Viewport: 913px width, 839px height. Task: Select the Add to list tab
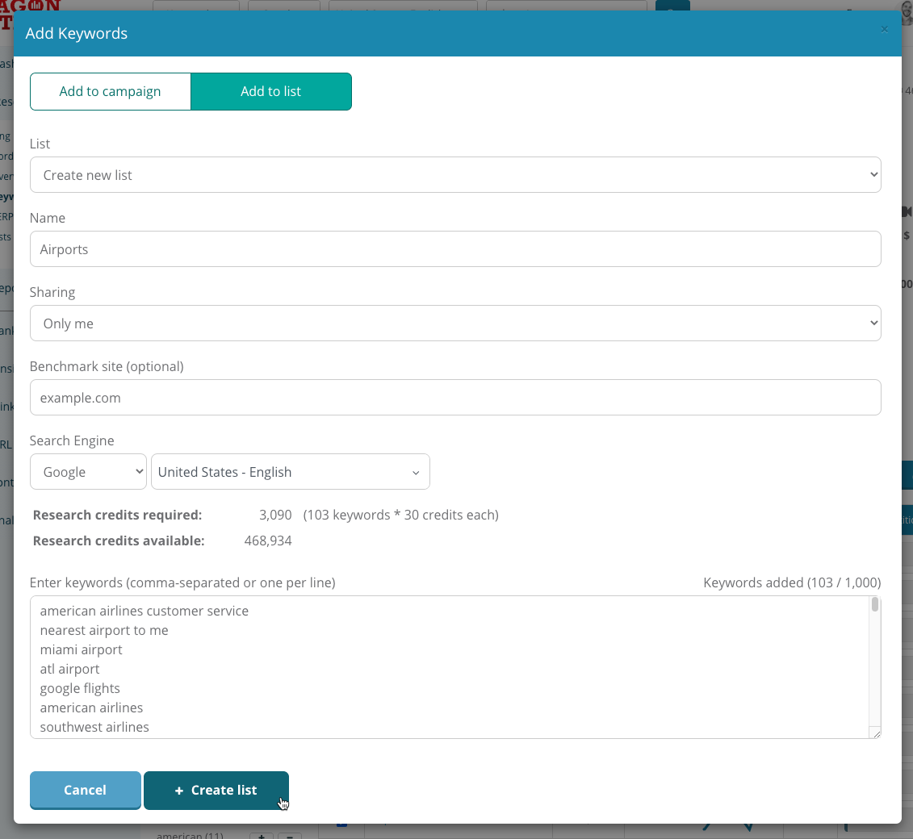click(270, 91)
